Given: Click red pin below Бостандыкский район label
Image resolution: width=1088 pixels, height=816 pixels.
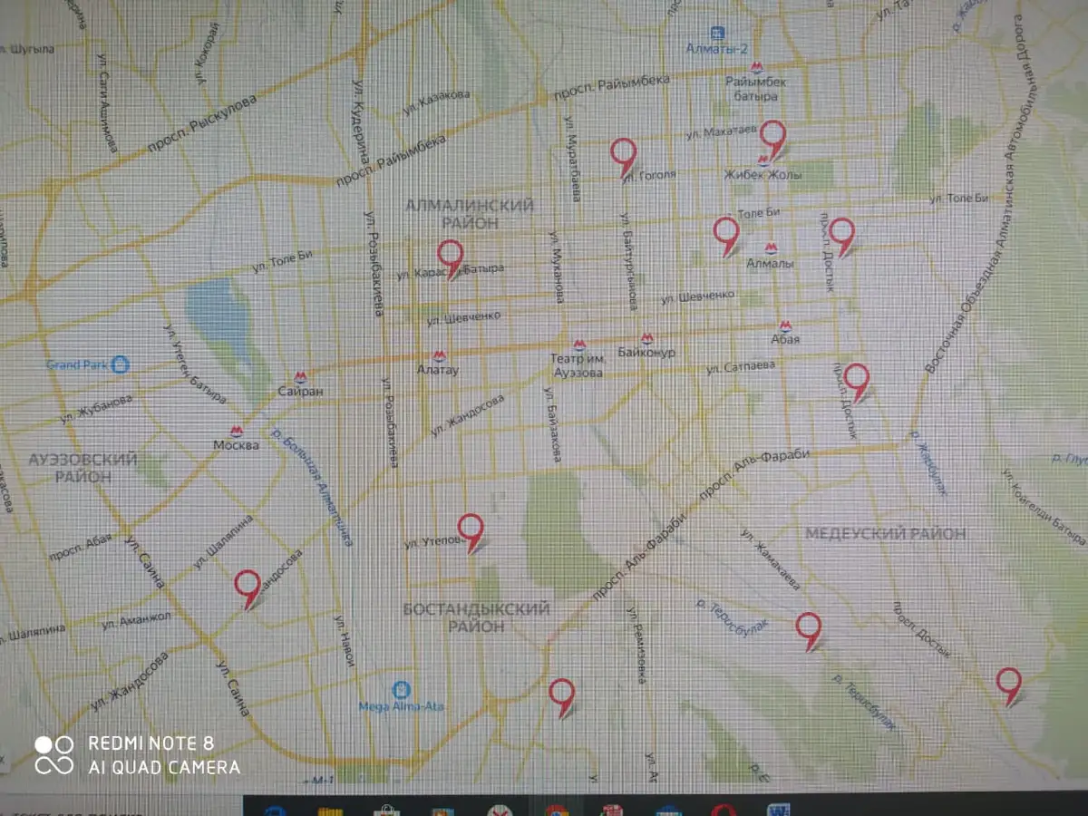Looking at the screenshot, I should tap(562, 694).
